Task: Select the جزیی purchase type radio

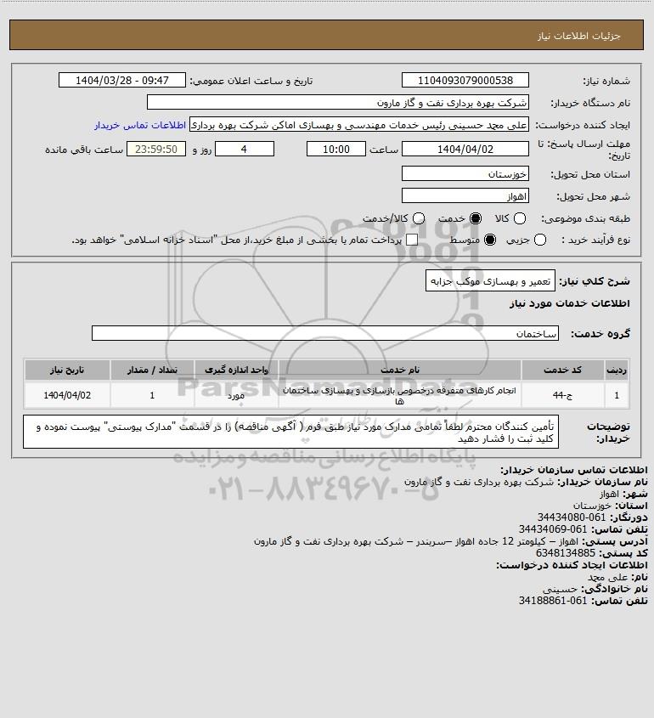Action: (x=540, y=240)
